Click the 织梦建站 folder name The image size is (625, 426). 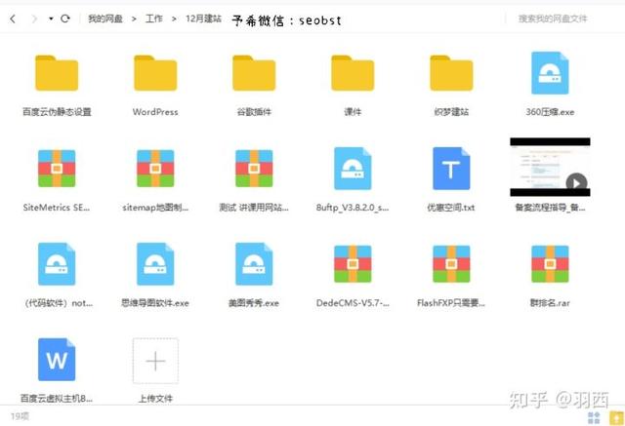(x=451, y=112)
